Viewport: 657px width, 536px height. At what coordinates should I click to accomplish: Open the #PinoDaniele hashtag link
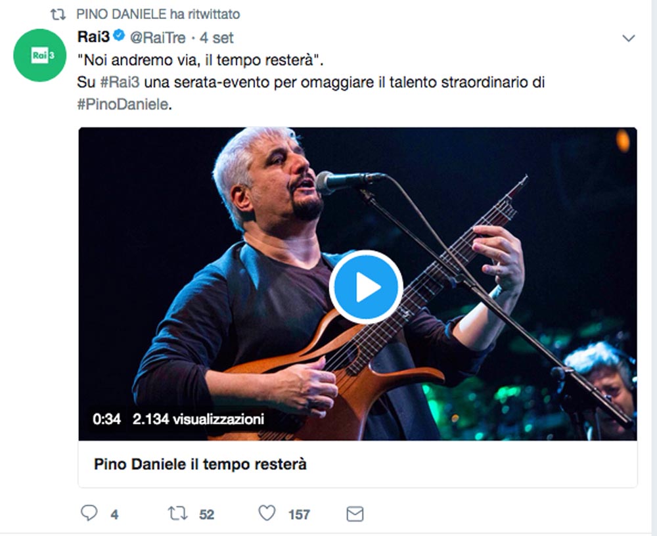click(123, 104)
